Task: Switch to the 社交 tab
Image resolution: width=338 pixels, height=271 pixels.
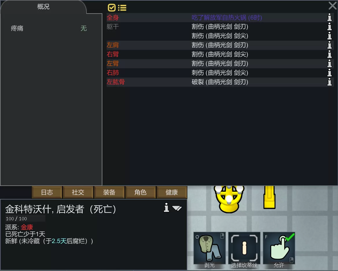Action: point(78,192)
